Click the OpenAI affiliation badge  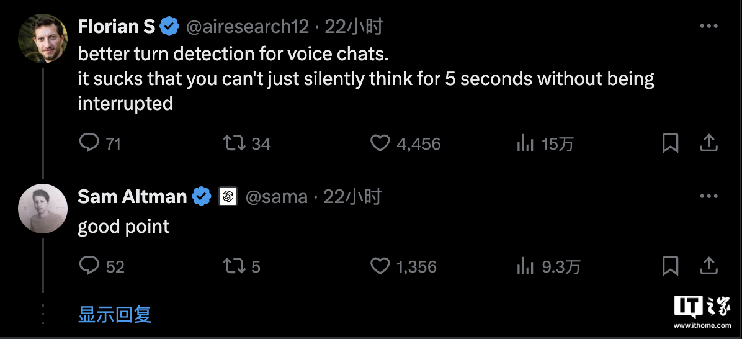point(228,197)
